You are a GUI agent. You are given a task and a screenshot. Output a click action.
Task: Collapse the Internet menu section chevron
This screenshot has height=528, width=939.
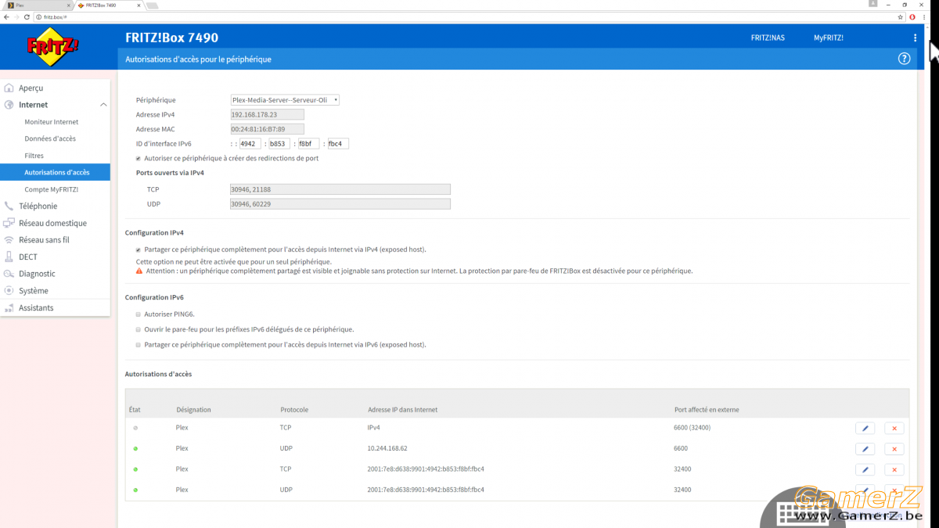point(103,105)
